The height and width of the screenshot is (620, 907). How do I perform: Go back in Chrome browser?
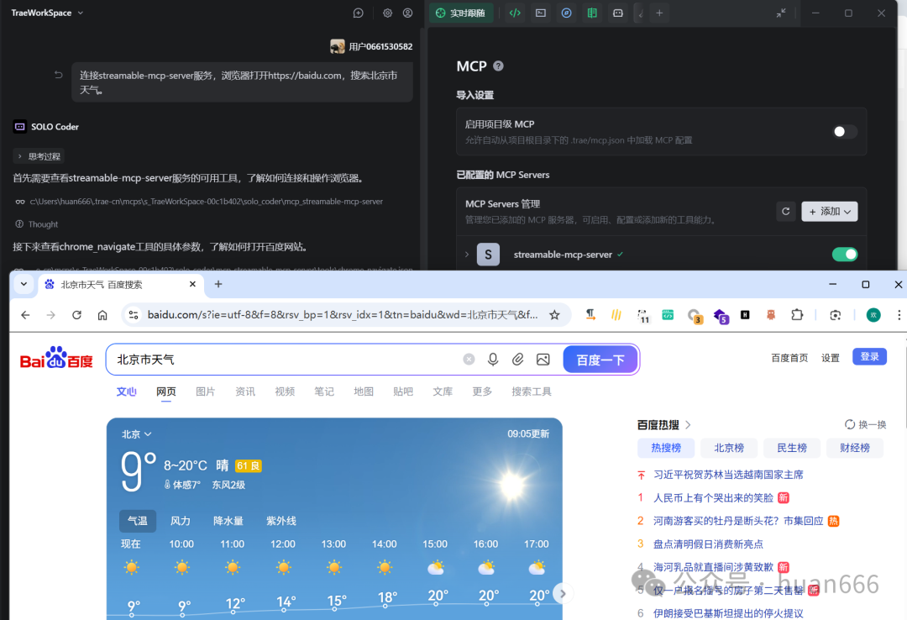pyautogui.click(x=25, y=315)
